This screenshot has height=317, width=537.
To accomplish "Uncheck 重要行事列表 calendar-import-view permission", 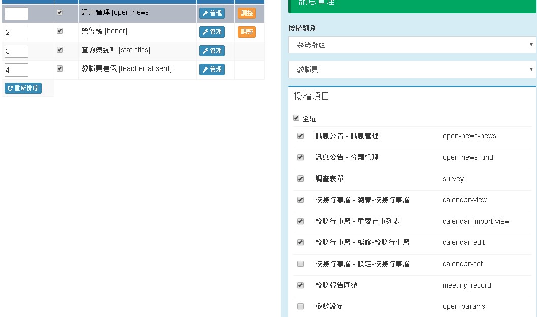I will [x=300, y=221].
